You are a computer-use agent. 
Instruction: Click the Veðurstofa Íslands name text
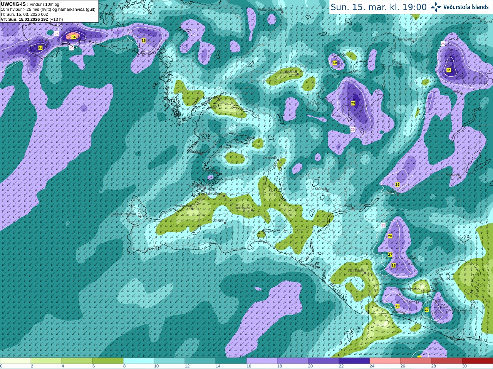[x=466, y=7]
